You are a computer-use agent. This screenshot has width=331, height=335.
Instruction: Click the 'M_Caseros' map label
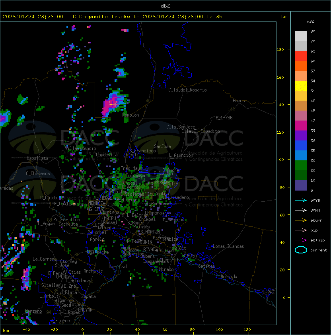[x=173, y=220]
